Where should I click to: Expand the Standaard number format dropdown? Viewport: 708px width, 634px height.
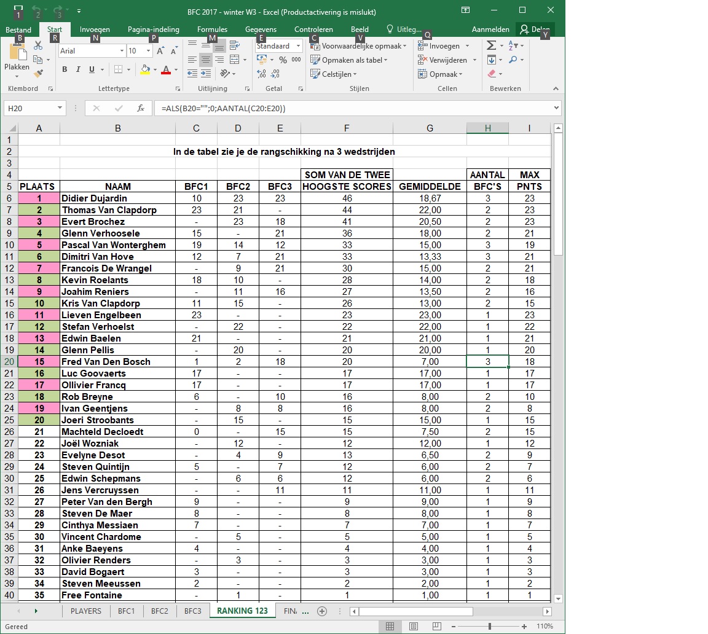pos(299,46)
